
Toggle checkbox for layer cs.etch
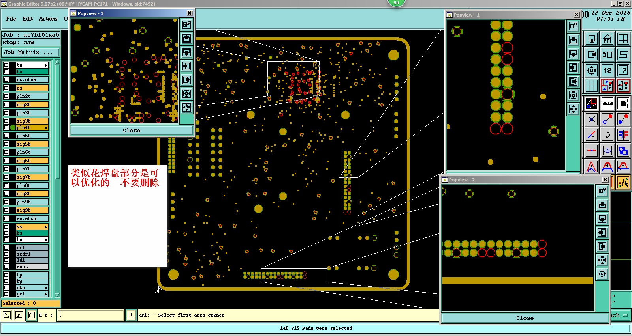(6, 80)
